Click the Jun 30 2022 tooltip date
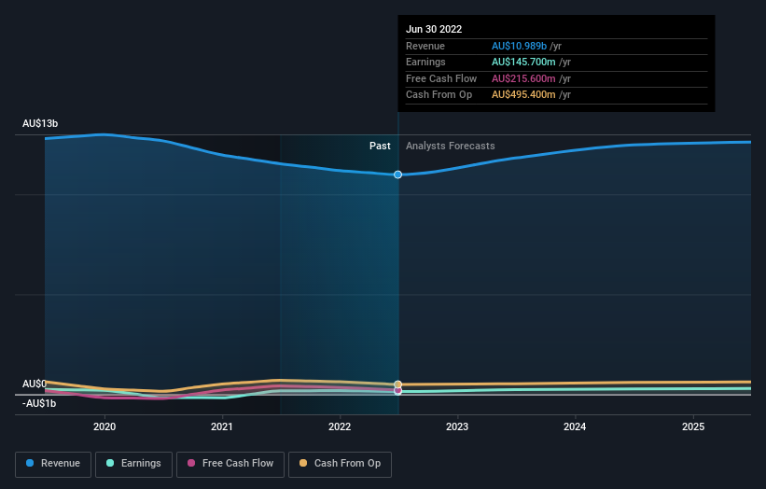 (x=434, y=29)
